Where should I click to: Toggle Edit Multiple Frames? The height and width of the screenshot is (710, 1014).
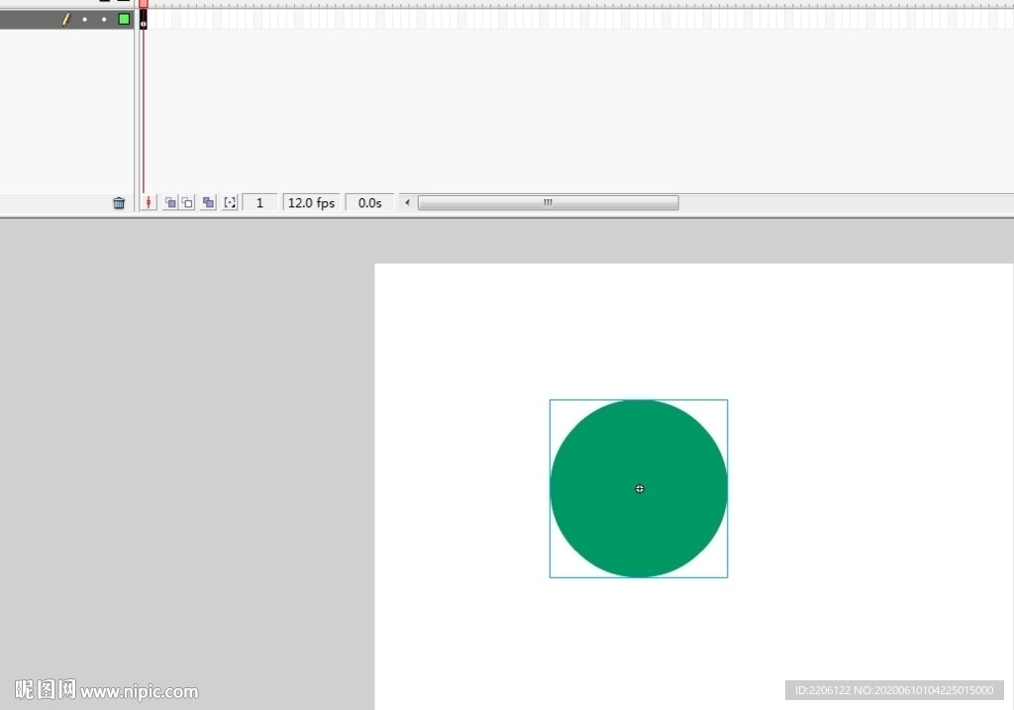[x=208, y=202]
